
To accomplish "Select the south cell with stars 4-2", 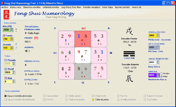I will point(66,71).
